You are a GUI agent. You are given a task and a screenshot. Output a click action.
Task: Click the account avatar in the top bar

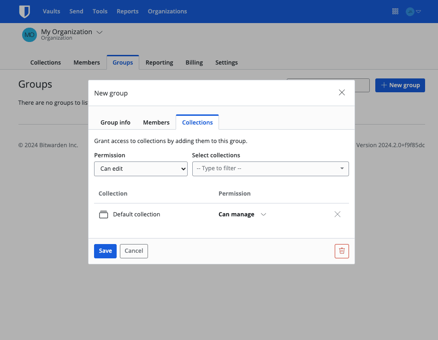(411, 11)
